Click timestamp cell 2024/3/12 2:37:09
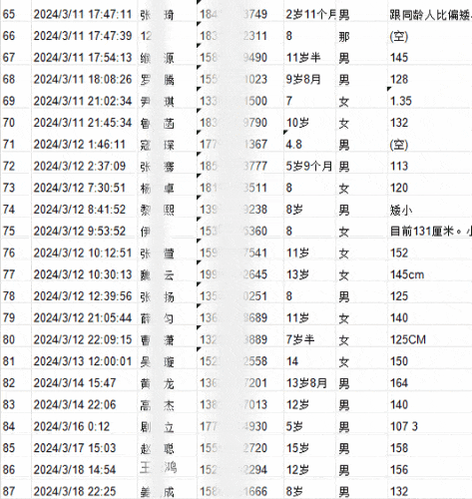The width and height of the screenshot is (472, 499). point(84,166)
